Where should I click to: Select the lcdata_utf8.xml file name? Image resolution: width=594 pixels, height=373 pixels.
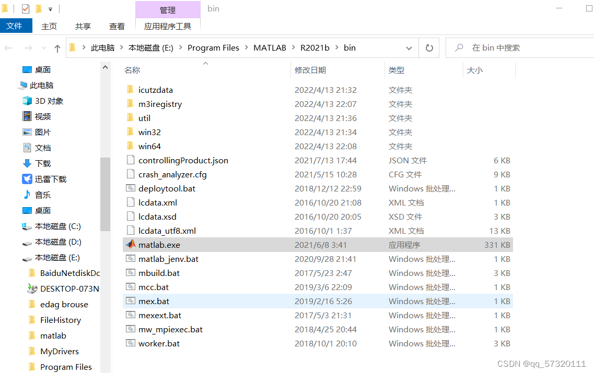[x=167, y=231]
